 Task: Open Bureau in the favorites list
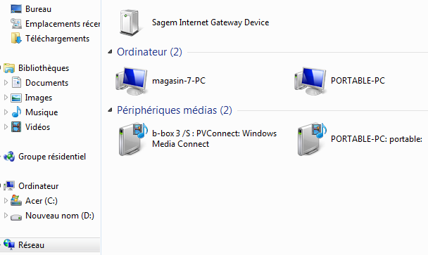coord(38,9)
